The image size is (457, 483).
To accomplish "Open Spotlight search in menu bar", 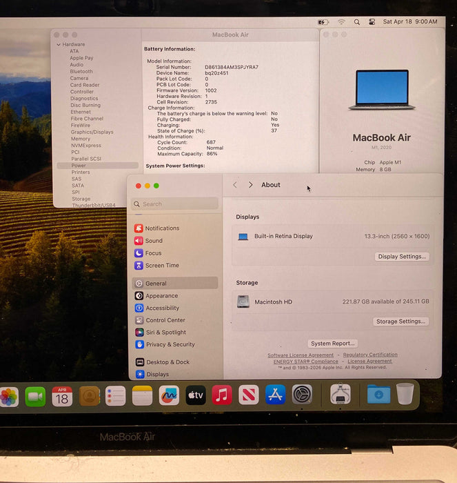I will (356, 22).
